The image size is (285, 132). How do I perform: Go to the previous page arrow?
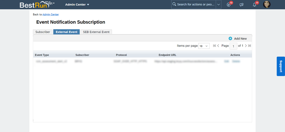point(218,46)
